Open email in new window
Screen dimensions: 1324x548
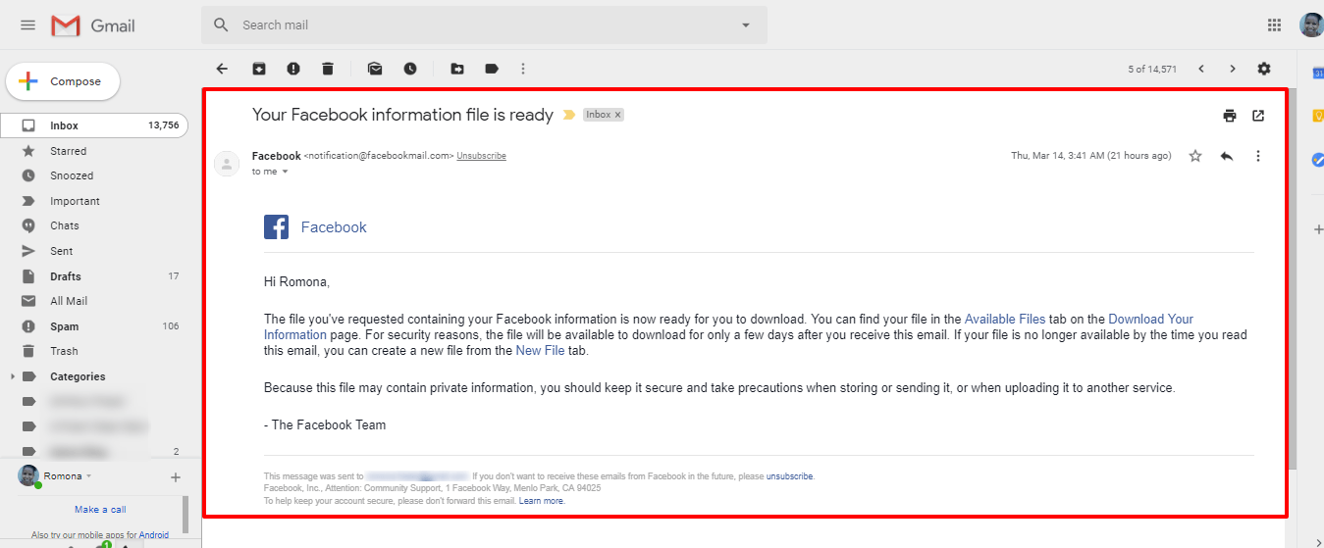[1258, 116]
